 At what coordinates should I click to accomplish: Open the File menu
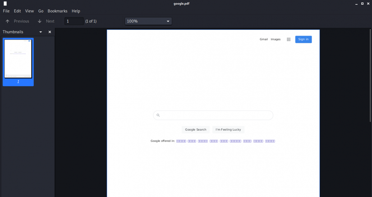tap(6, 11)
